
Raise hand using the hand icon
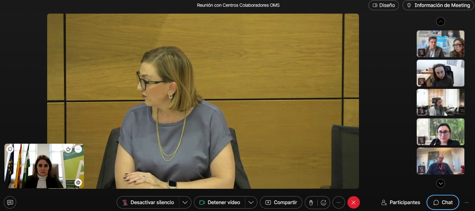[x=311, y=203]
